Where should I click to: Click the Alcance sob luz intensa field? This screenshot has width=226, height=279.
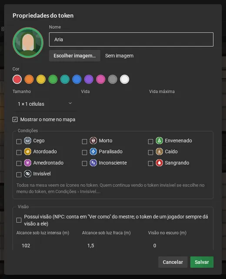47,245
